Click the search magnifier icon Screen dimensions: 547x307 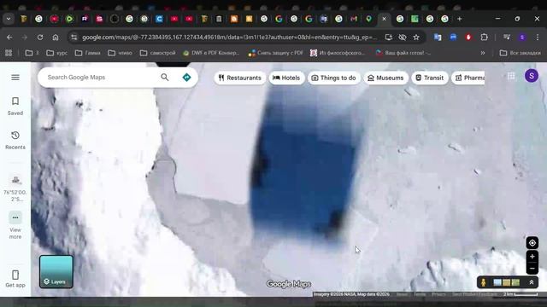(165, 78)
